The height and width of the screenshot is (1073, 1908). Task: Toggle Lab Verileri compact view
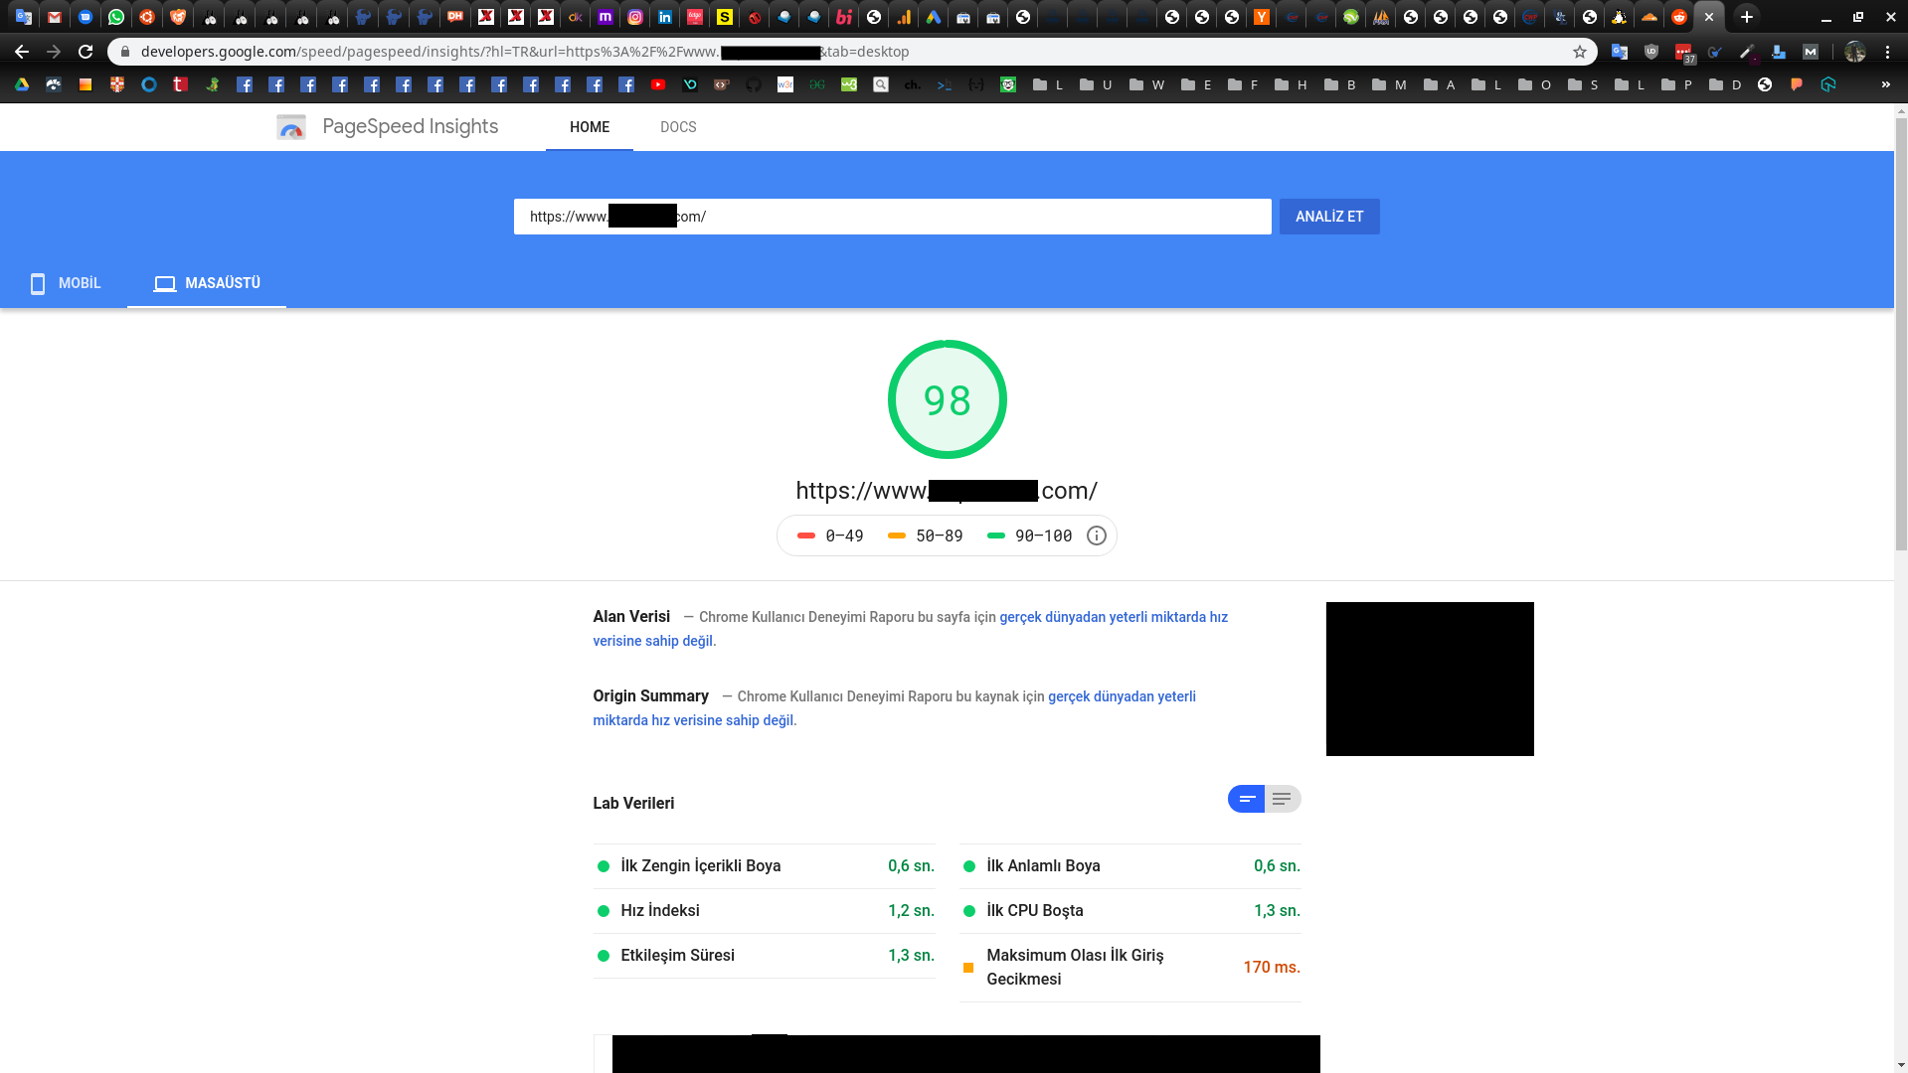pos(1247,799)
